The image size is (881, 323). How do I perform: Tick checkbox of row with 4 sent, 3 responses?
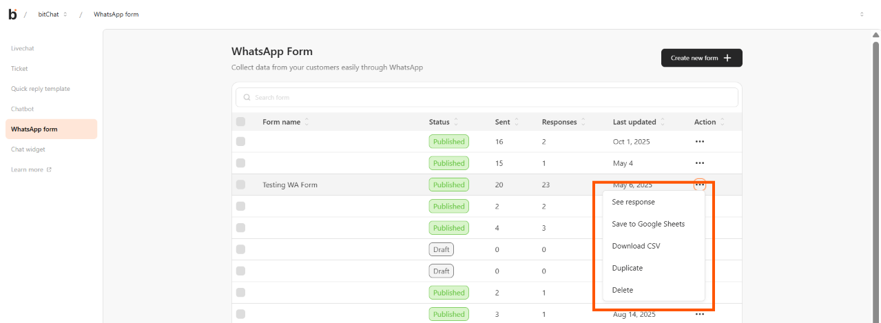tap(240, 228)
